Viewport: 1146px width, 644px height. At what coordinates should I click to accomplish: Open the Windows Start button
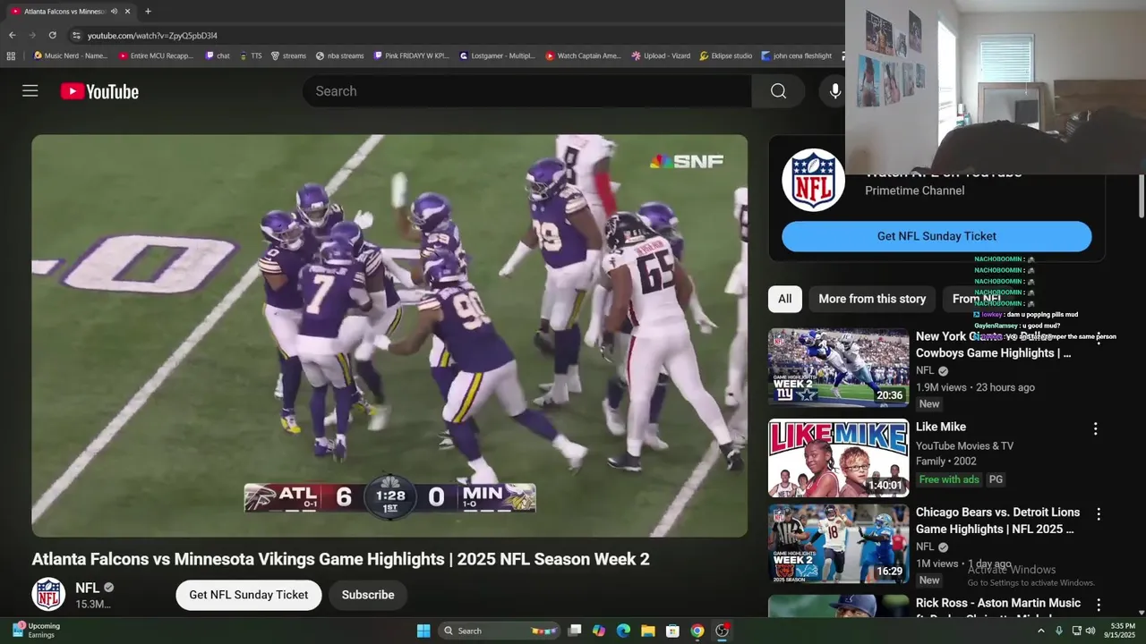tap(423, 631)
